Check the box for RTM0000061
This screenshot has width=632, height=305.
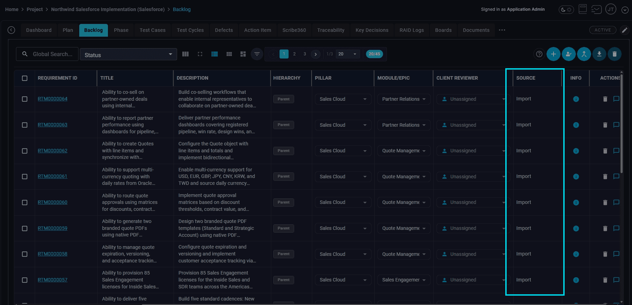click(25, 177)
